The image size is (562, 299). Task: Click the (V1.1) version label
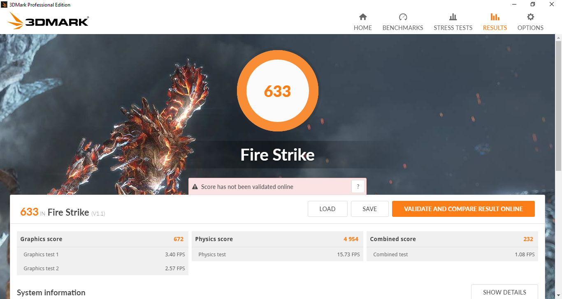coord(98,214)
